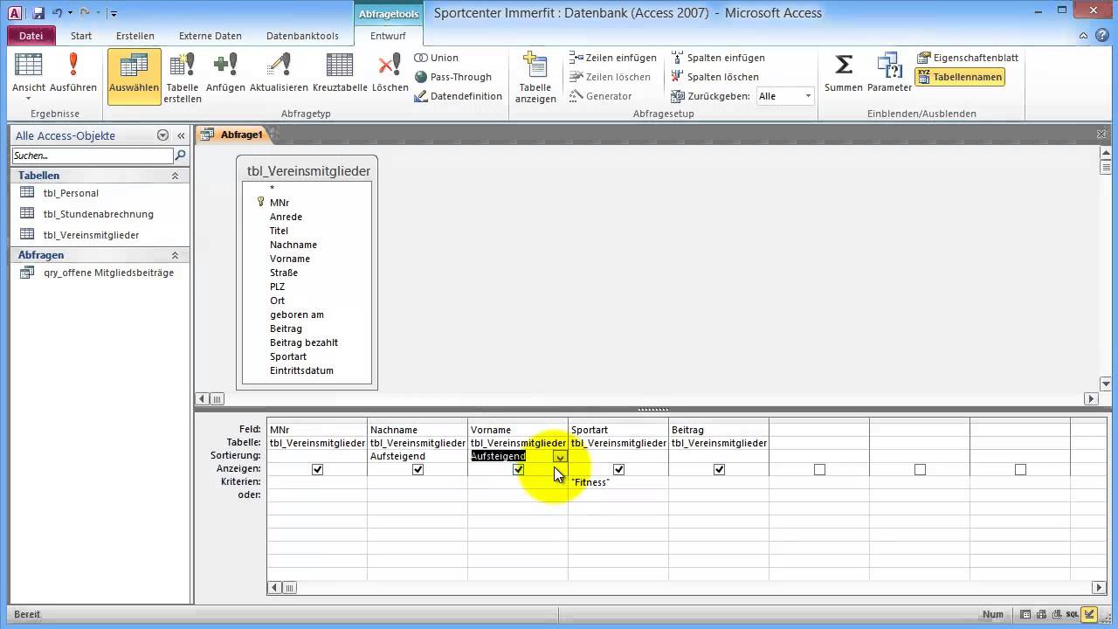Uncheck Anzeigen for Nachname column
Image resolution: width=1118 pixels, height=629 pixels.
(418, 469)
